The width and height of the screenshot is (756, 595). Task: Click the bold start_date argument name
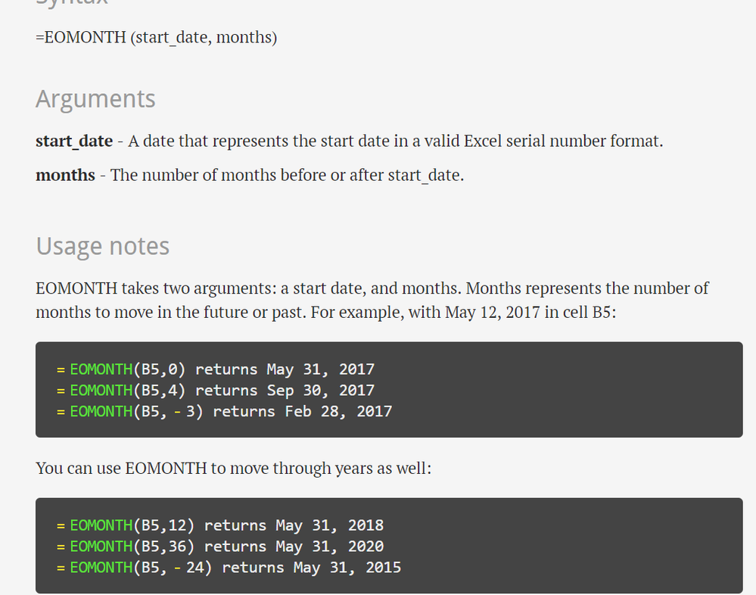click(x=74, y=142)
